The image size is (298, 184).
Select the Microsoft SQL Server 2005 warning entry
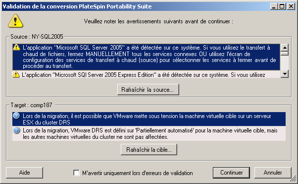(x=146, y=57)
